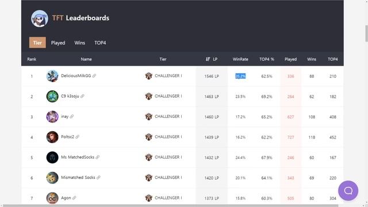The width and height of the screenshot is (368, 207).
Task: Click the TFT Leaderboards title text
Action: pos(80,18)
